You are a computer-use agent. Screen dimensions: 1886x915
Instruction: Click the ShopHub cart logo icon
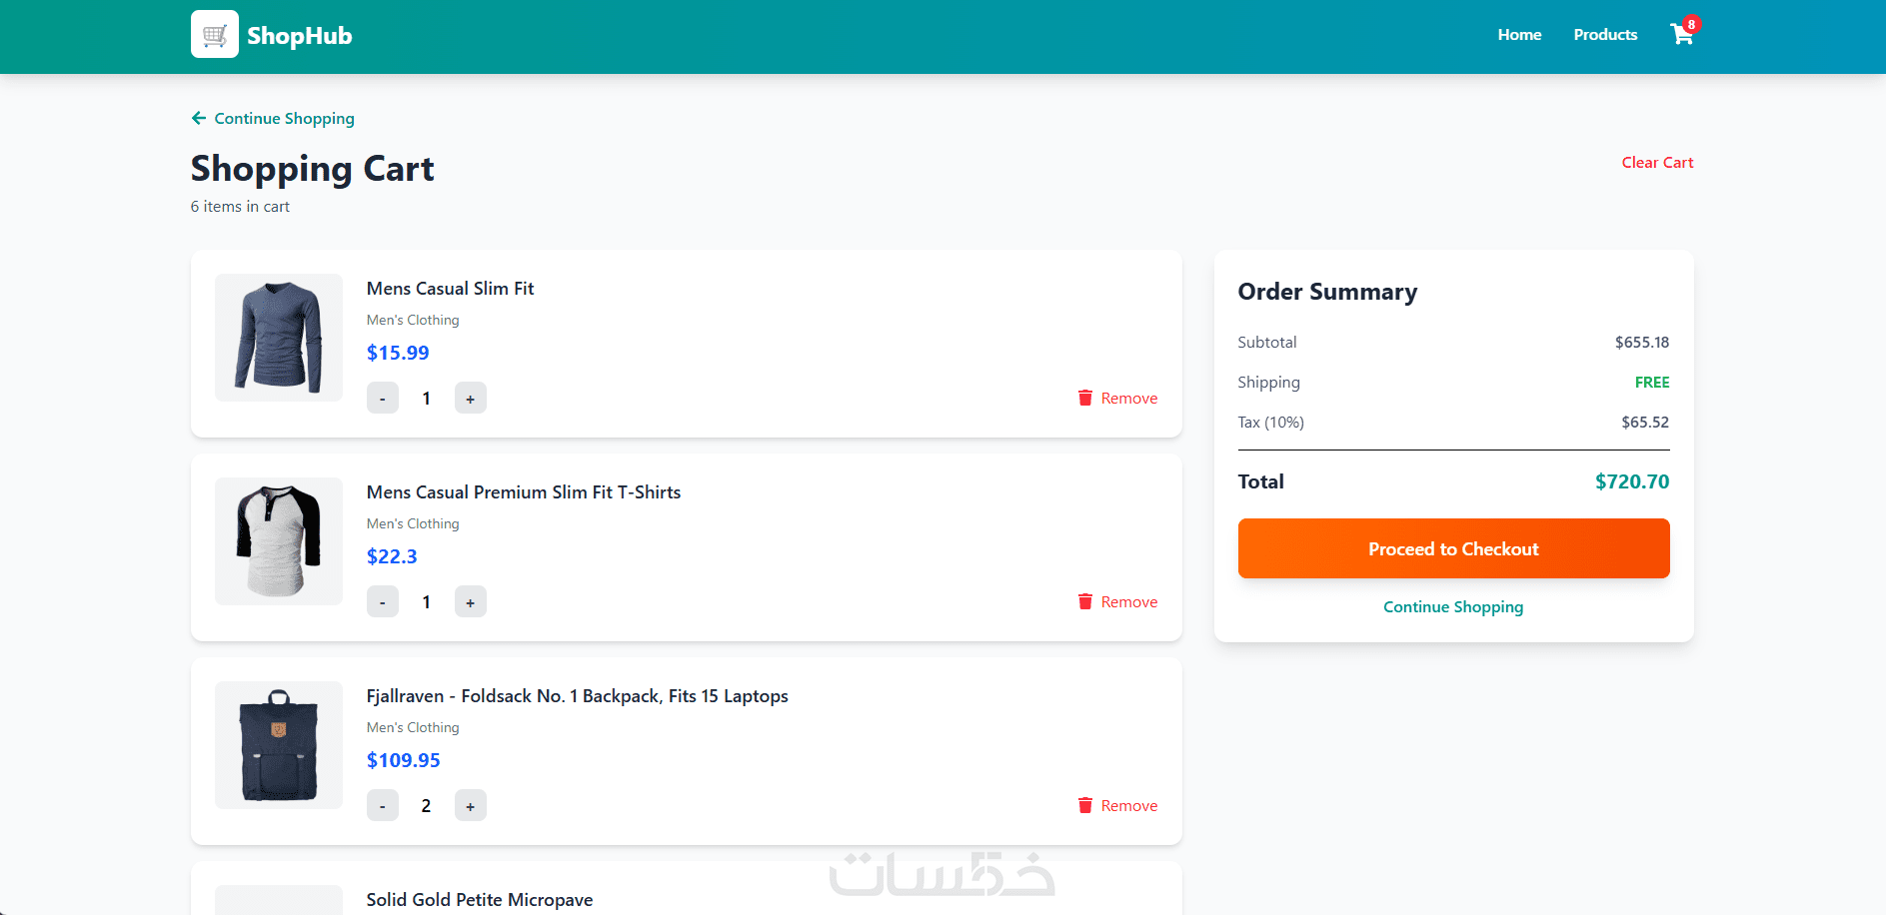[x=215, y=35]
